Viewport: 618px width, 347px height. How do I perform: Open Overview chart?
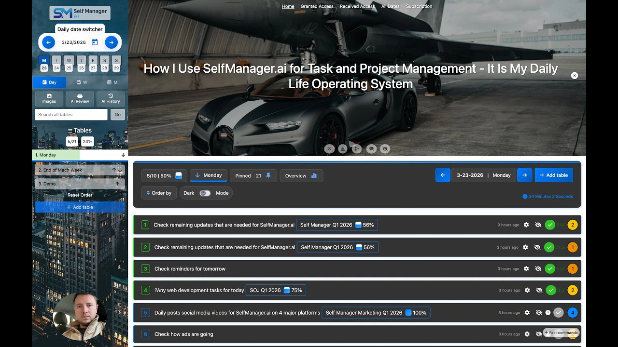tap(301, 176)
